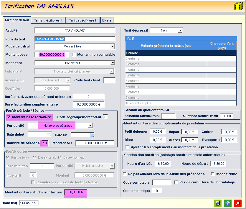Switch to the Tarifs spécifiques II tab
The height and width of the screenshot is (209, 246).
pyautogui.click(x=82, y=20)
